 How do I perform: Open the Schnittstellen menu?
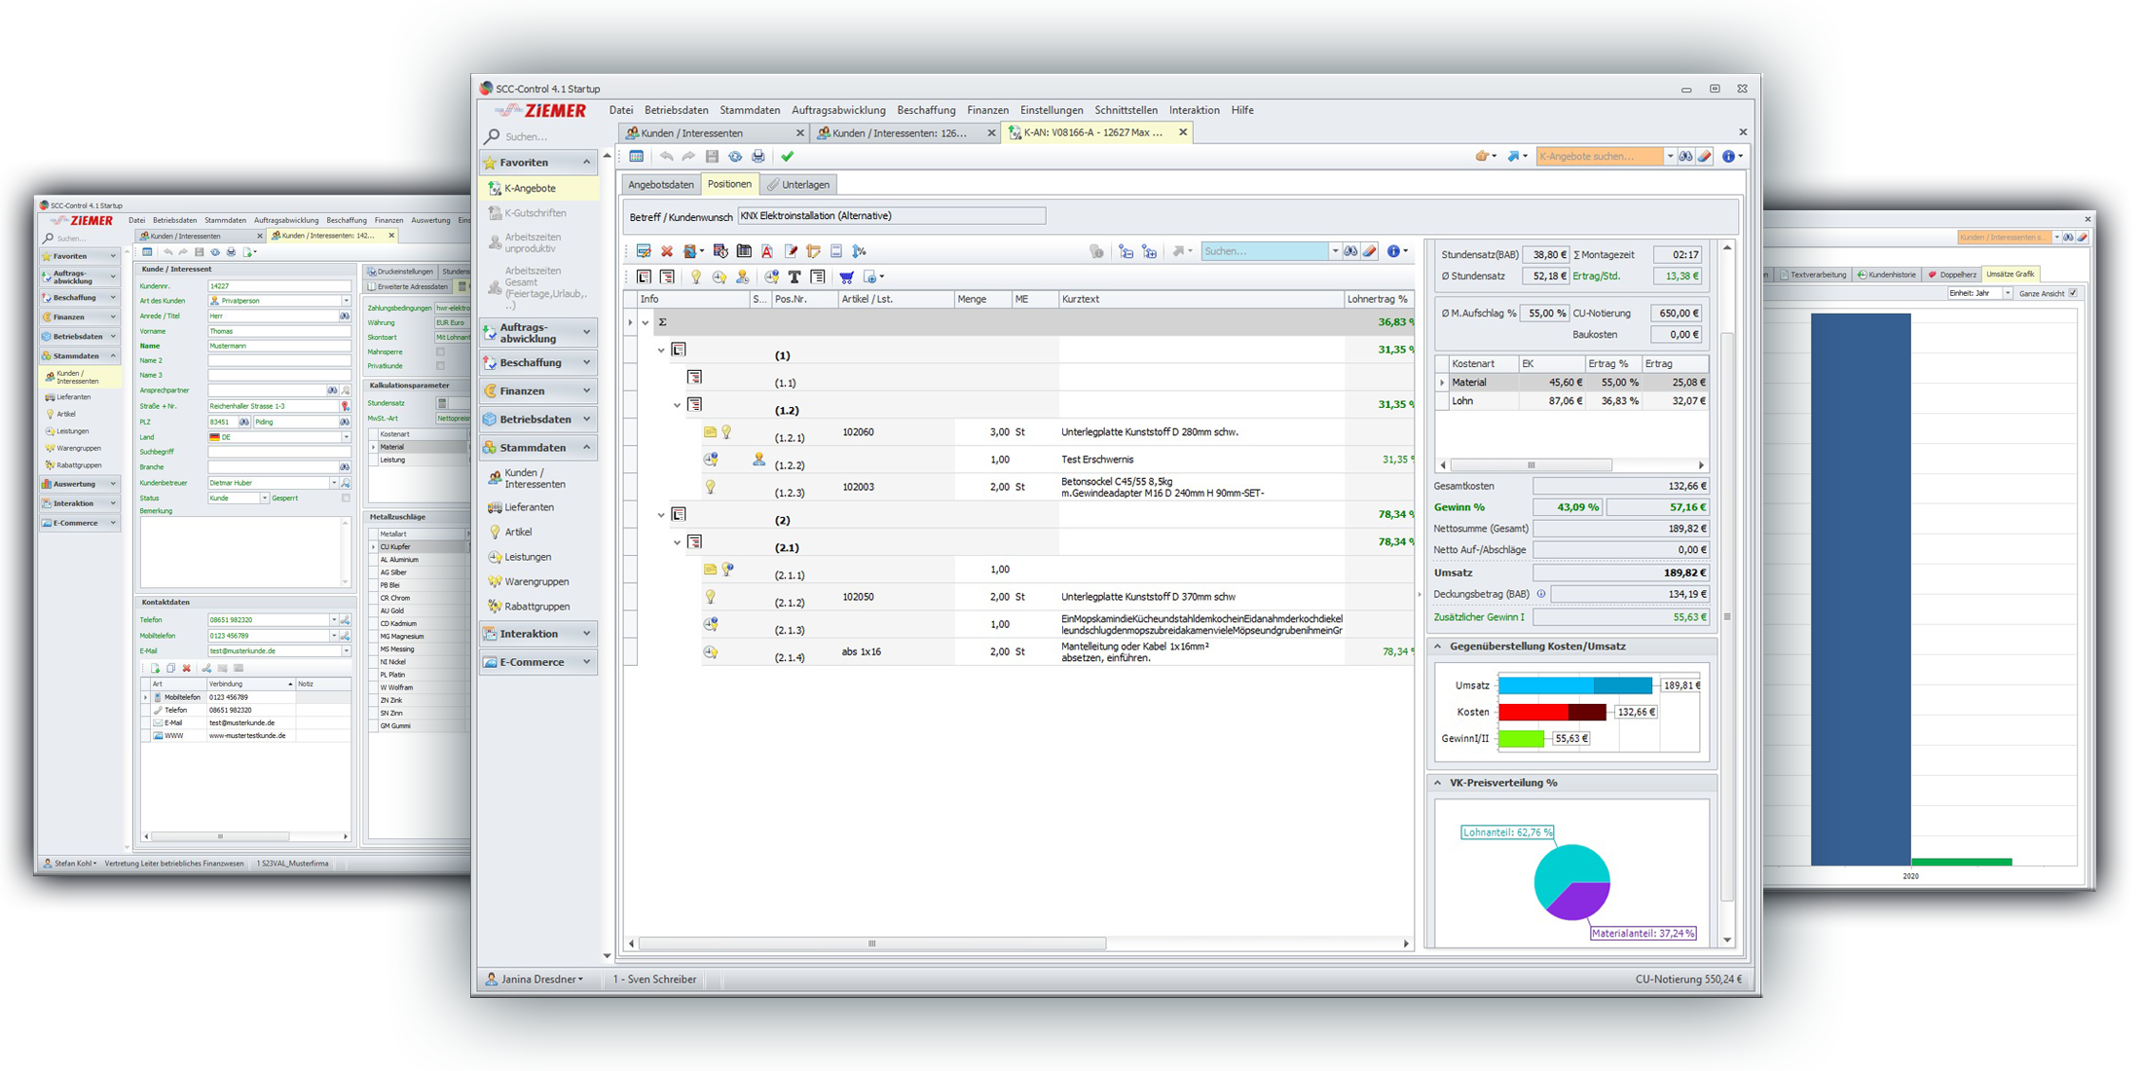coord(1126,111)
